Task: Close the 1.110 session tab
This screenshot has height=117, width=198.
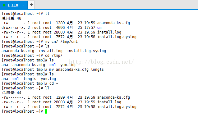Action: coord(23,5)
